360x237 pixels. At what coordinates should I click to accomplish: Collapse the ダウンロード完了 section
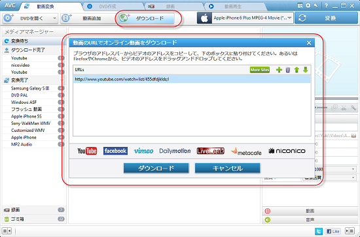tap(62, 50)
